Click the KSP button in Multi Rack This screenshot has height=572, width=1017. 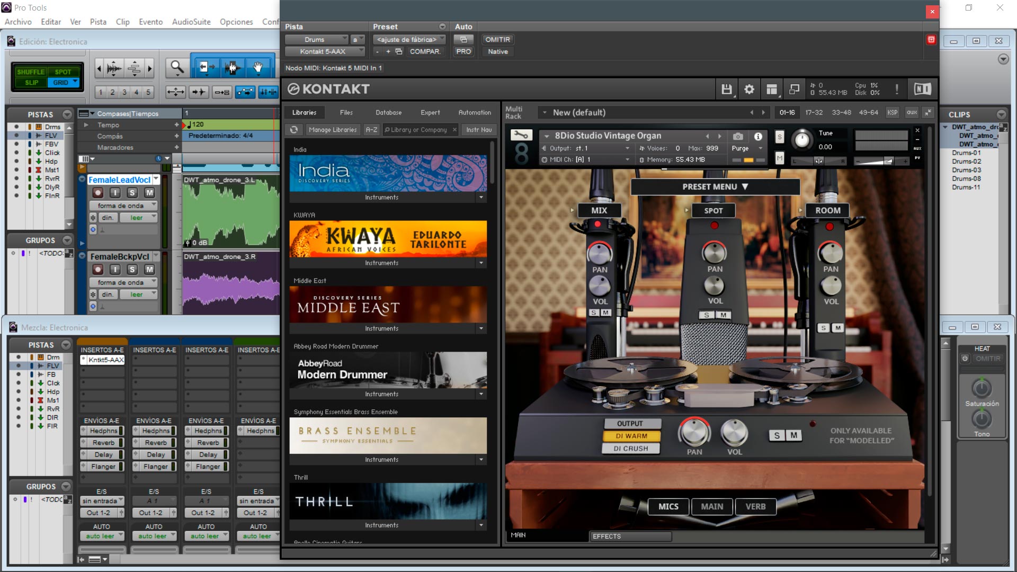click(893, 112)
